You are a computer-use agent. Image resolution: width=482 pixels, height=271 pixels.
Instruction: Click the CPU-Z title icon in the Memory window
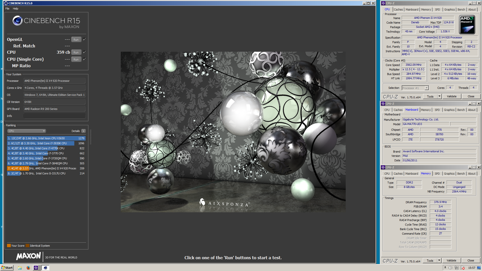[x=383, y=167]
